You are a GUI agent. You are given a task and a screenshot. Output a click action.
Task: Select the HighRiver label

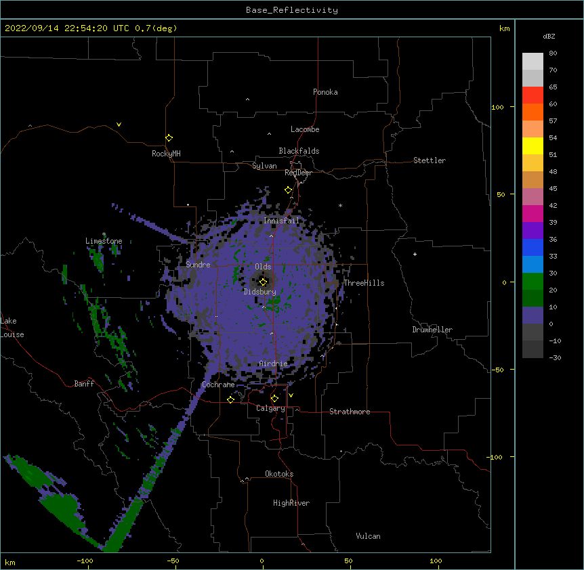point(291,503)
